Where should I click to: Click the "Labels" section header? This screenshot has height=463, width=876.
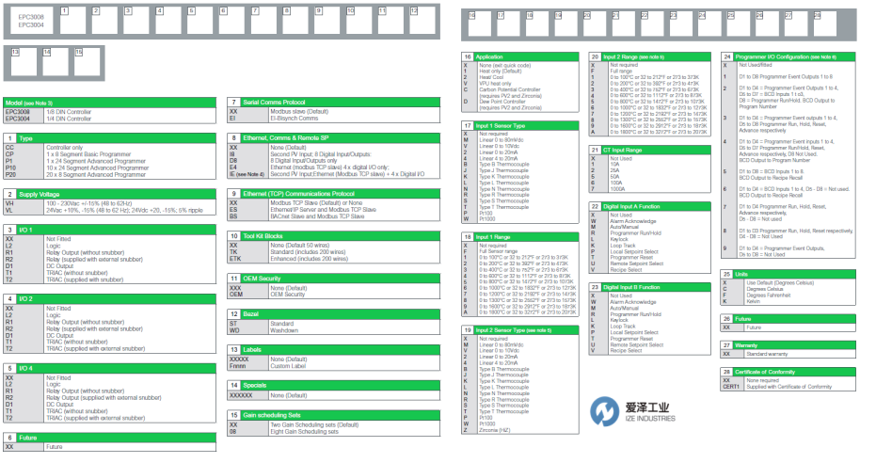333,350
